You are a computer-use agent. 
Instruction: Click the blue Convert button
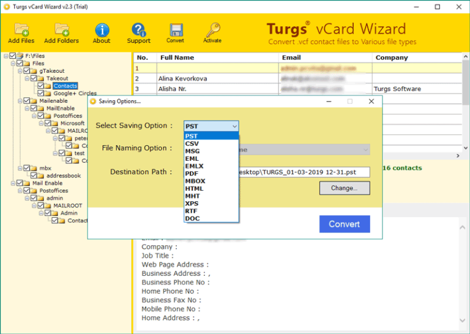point(345,224)
